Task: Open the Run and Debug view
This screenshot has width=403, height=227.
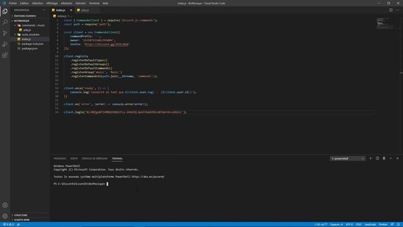Action: tap(5, 44)
